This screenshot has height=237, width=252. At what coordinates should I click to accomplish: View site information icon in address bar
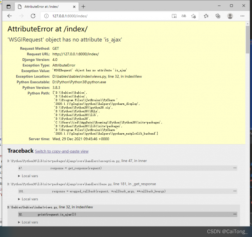46,16
